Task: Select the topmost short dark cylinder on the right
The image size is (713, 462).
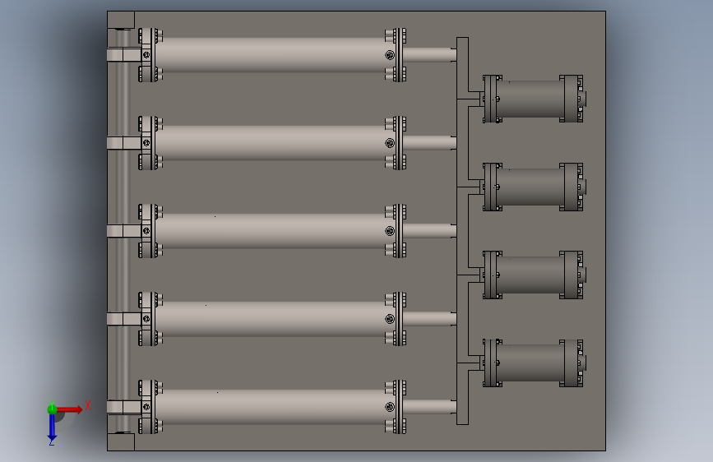Action: pyautogui.click(x=530, y=99)
